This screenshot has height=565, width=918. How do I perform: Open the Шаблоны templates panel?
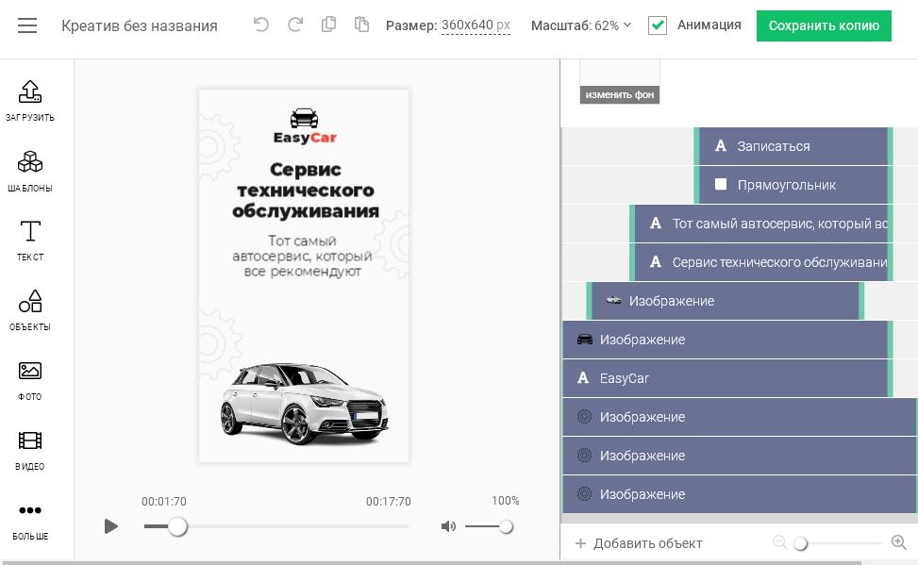30,170
